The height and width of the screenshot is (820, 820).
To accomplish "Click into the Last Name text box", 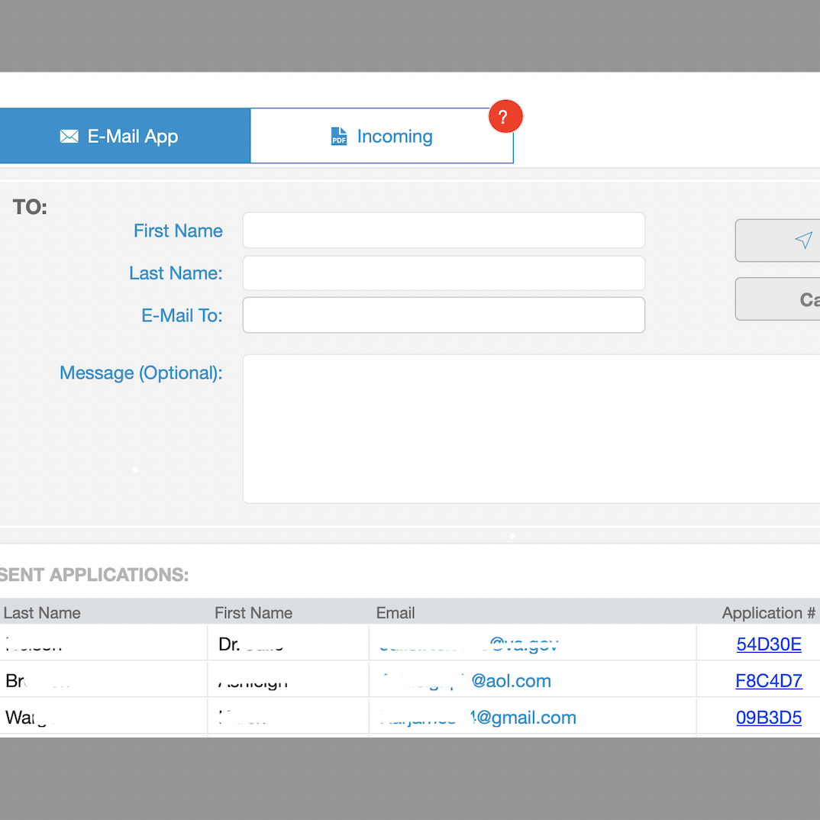I will [444, 273].
